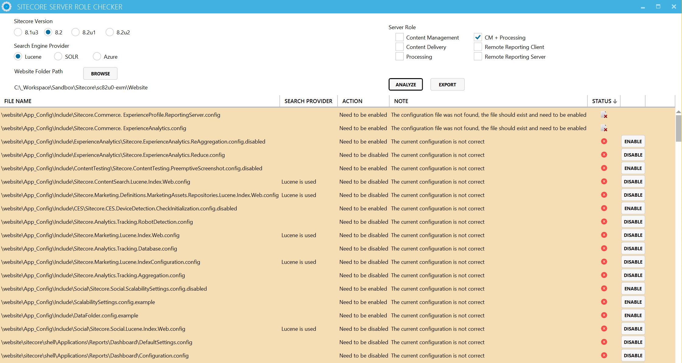This screenshot has width=682, height=363.
Task: Click red error icon for Dashboard DefaultSettings.config row
Action: point(604,342)
